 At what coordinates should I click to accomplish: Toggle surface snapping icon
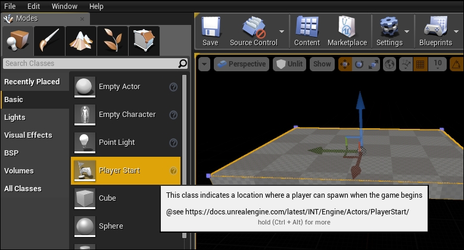[406, 64]
